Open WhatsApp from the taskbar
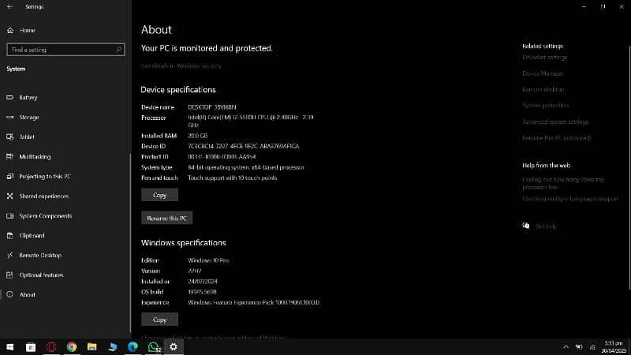Screen dimensions: 631x355 click(x=153, y=347)
